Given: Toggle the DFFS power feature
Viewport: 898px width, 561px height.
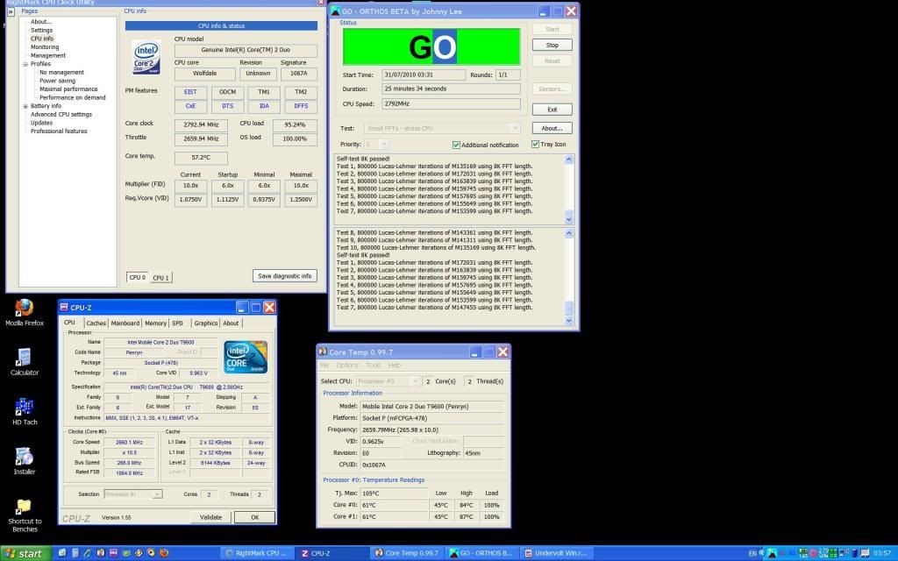Looking at the screenshot, I should (301, 106).
